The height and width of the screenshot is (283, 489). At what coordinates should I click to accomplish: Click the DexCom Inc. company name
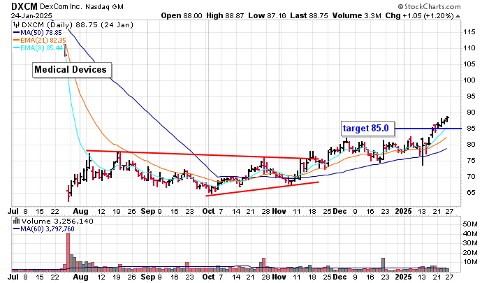click(61, 6)
